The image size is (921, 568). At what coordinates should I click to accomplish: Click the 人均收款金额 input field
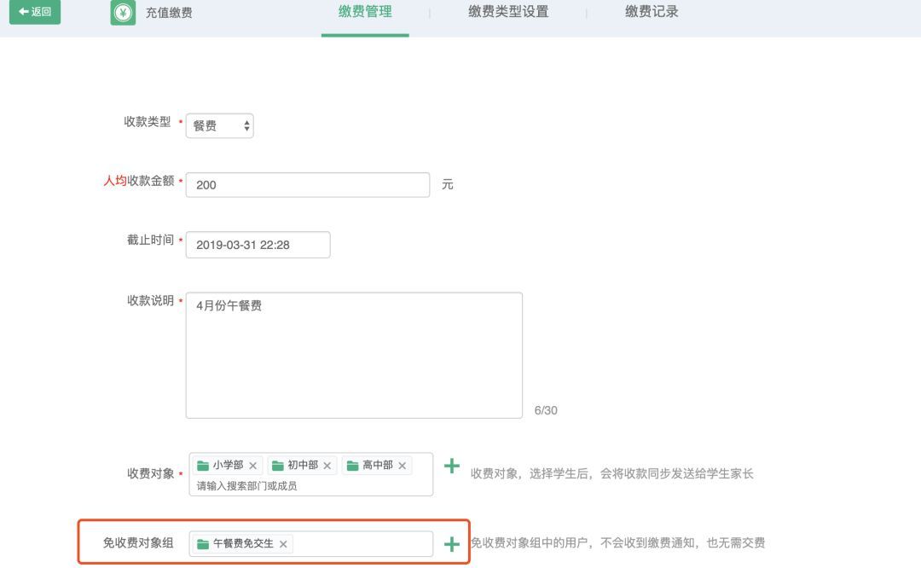[x=308, y=185]
